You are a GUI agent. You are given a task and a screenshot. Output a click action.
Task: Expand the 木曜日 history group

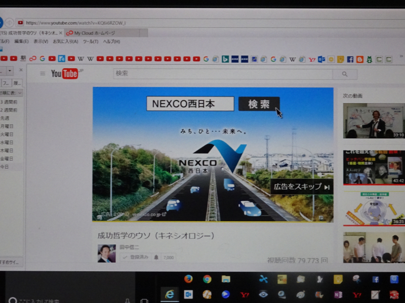pyautogui.click(x=7, y=150)
